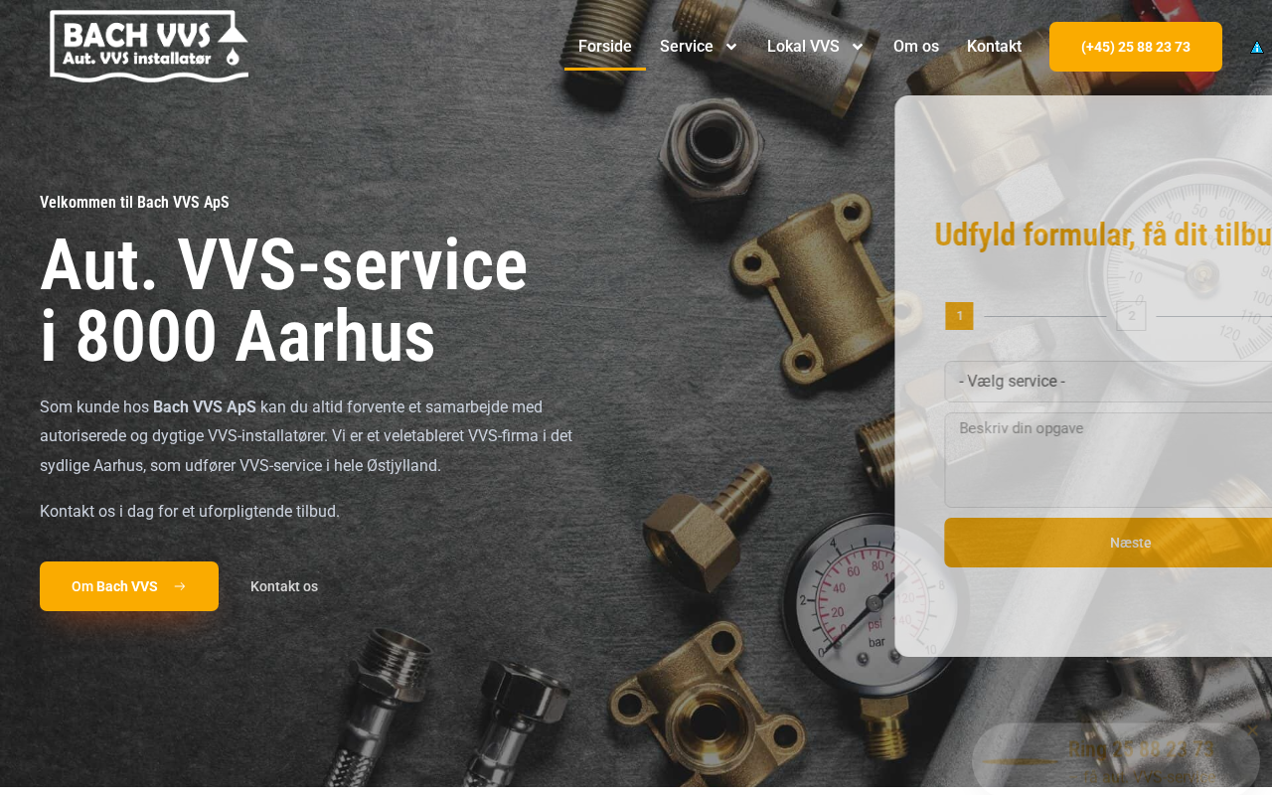This screenshot has width=1272, height=795.
Task: Expand the Lokal VVS menu chevron
Action: [x=858, y=47]
